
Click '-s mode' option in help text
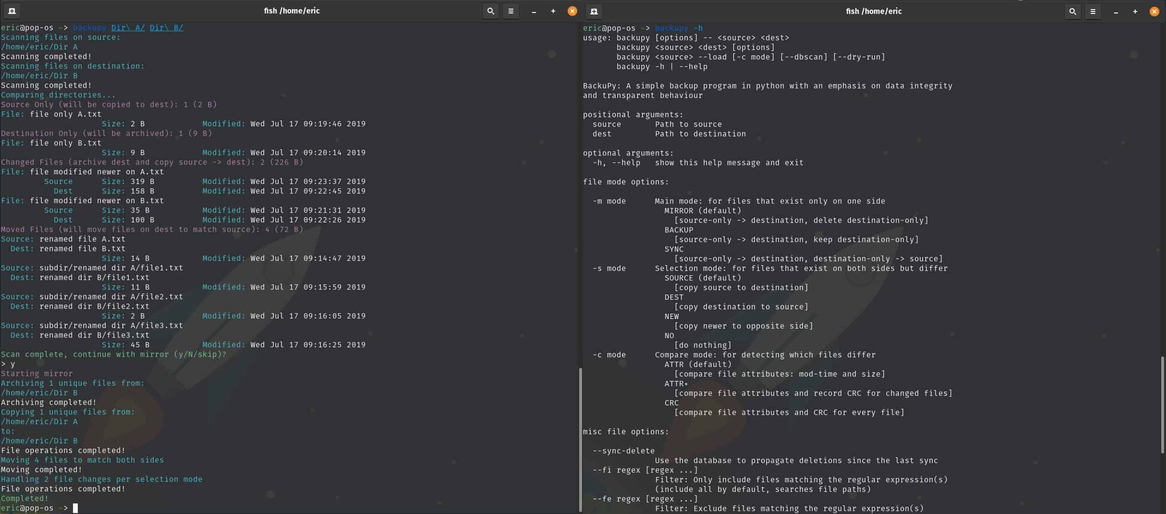tap(609, 269)
